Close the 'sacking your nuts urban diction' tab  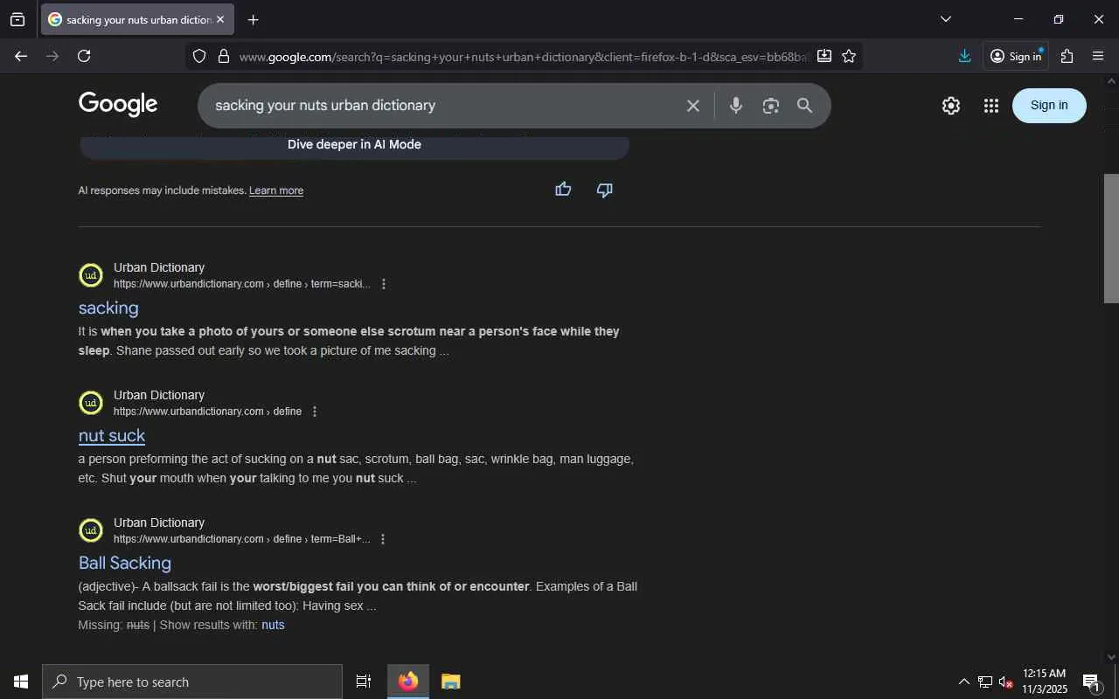(x=220, y=19)
